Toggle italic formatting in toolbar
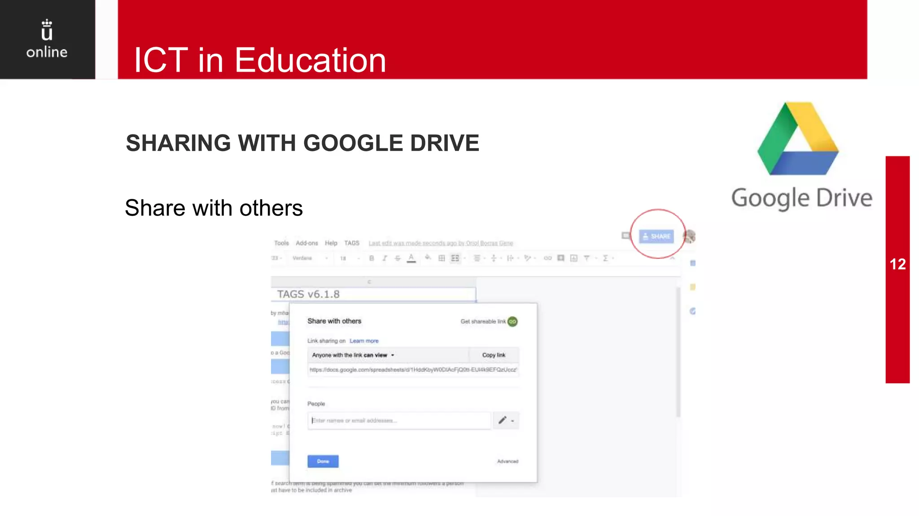The image size is (919, 516). 385,258
